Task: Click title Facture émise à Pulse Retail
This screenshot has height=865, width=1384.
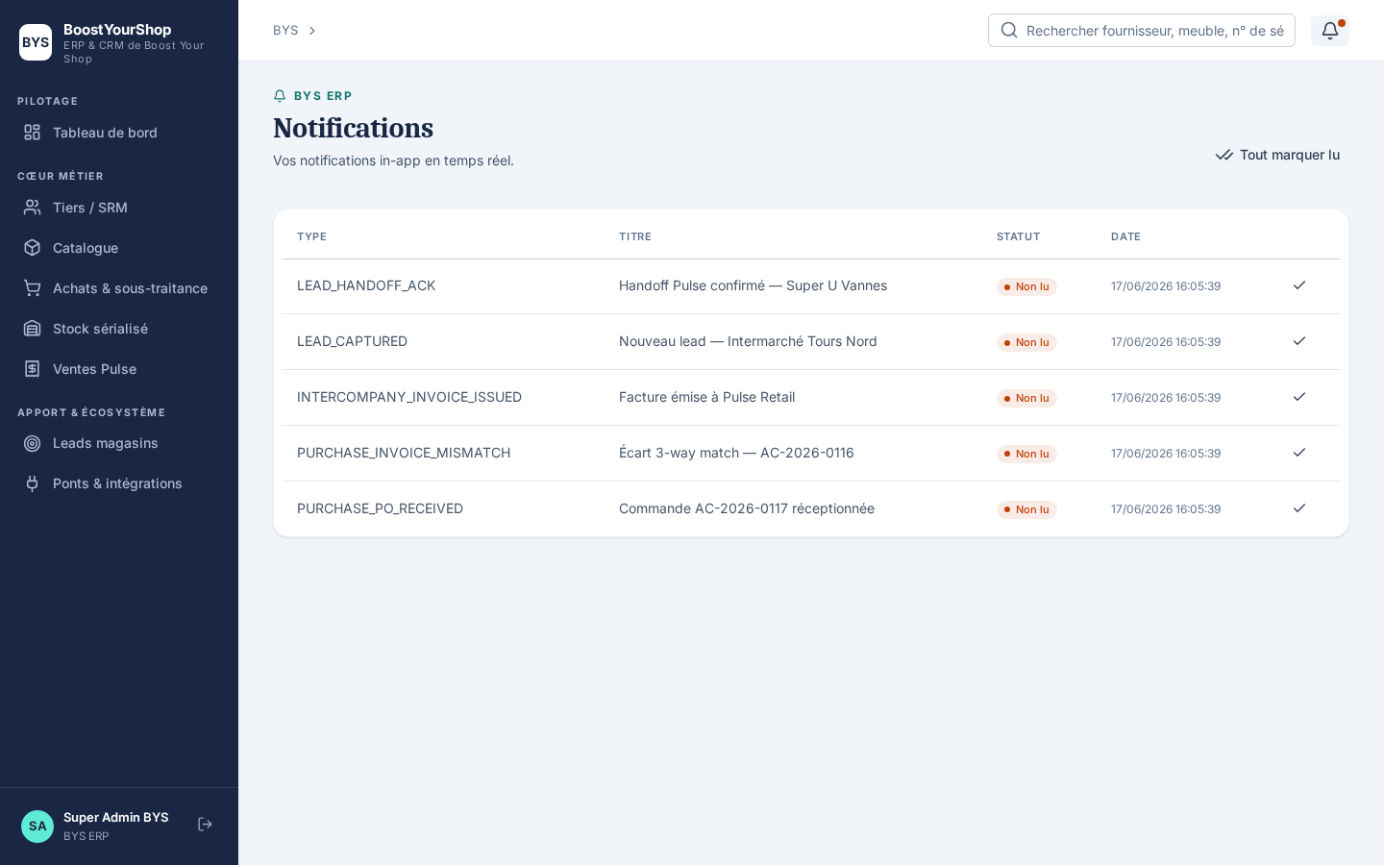Action: (x=706, y=397)
